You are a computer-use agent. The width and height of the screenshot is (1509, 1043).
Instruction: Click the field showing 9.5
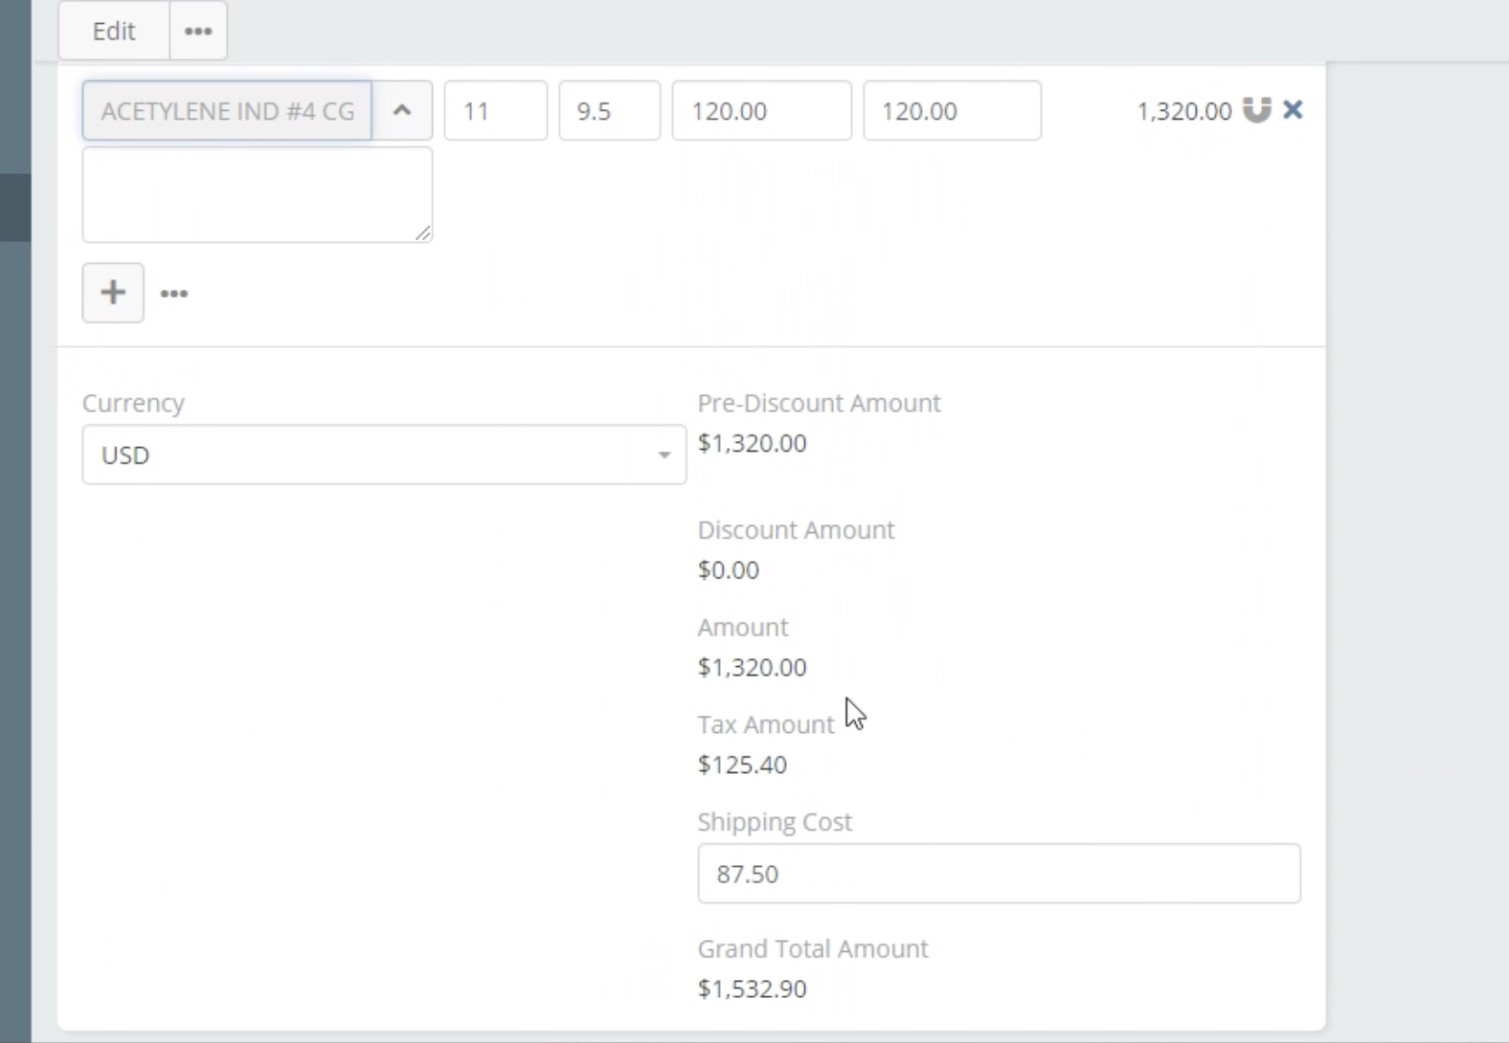[609, 111]
